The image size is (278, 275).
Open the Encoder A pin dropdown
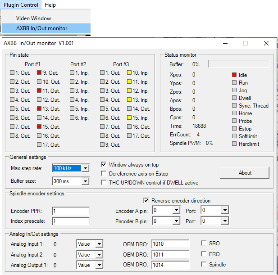[x=176, y=210]
